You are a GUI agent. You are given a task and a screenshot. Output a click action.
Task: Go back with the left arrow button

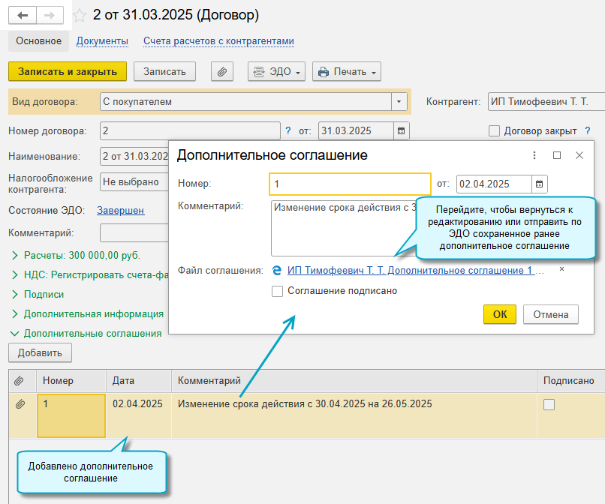pyautogui.click(x=23, y=16)
